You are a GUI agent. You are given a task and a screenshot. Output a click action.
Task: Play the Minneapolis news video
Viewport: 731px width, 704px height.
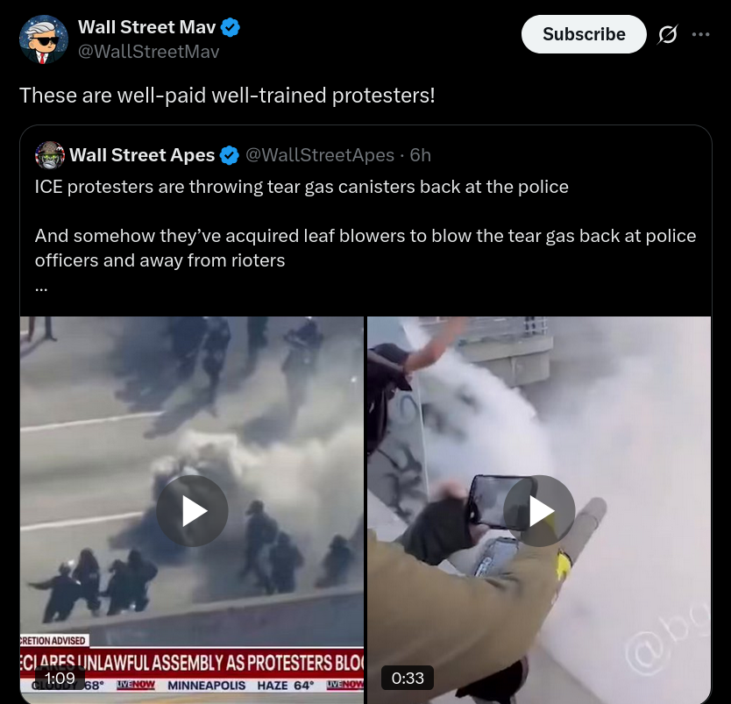192,511
